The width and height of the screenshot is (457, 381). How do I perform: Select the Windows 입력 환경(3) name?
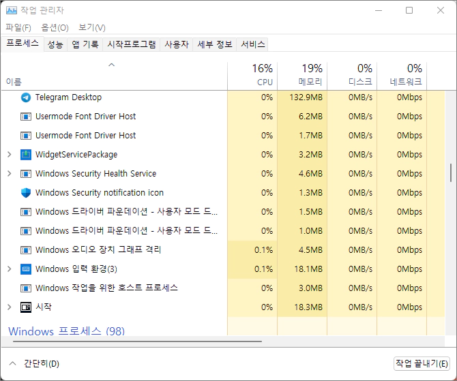76,269
